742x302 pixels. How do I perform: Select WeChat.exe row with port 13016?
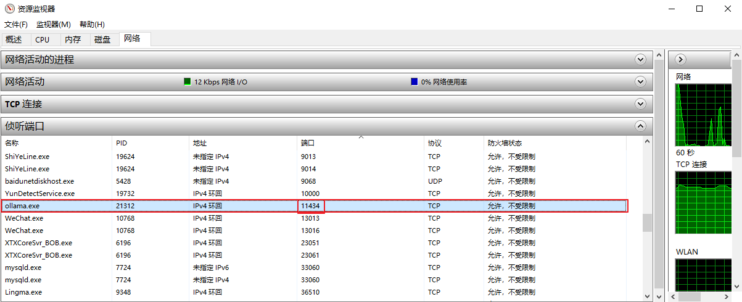(314, 231)
